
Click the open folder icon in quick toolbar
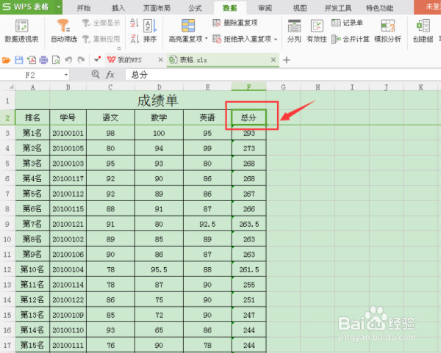(x=6, y=60)
